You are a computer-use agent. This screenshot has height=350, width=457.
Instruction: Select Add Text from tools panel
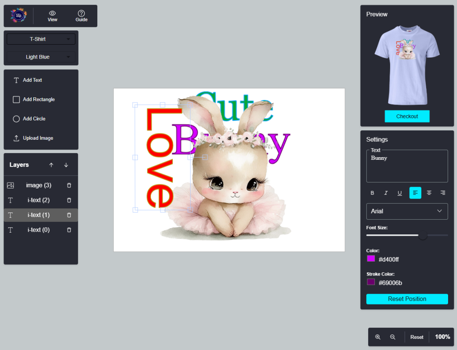(x=33, y=80)
